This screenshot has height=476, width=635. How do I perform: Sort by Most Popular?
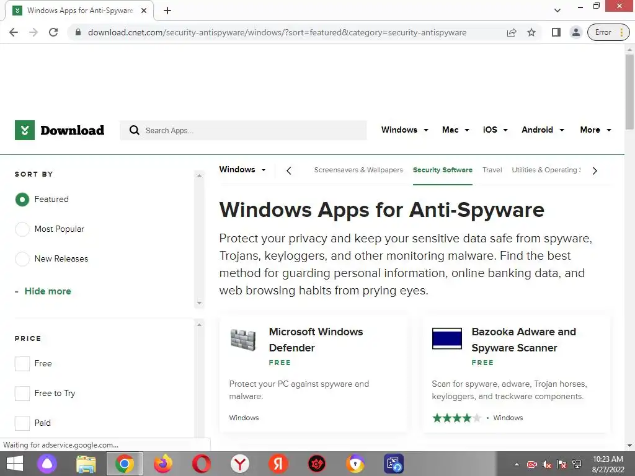coord(22,229)
